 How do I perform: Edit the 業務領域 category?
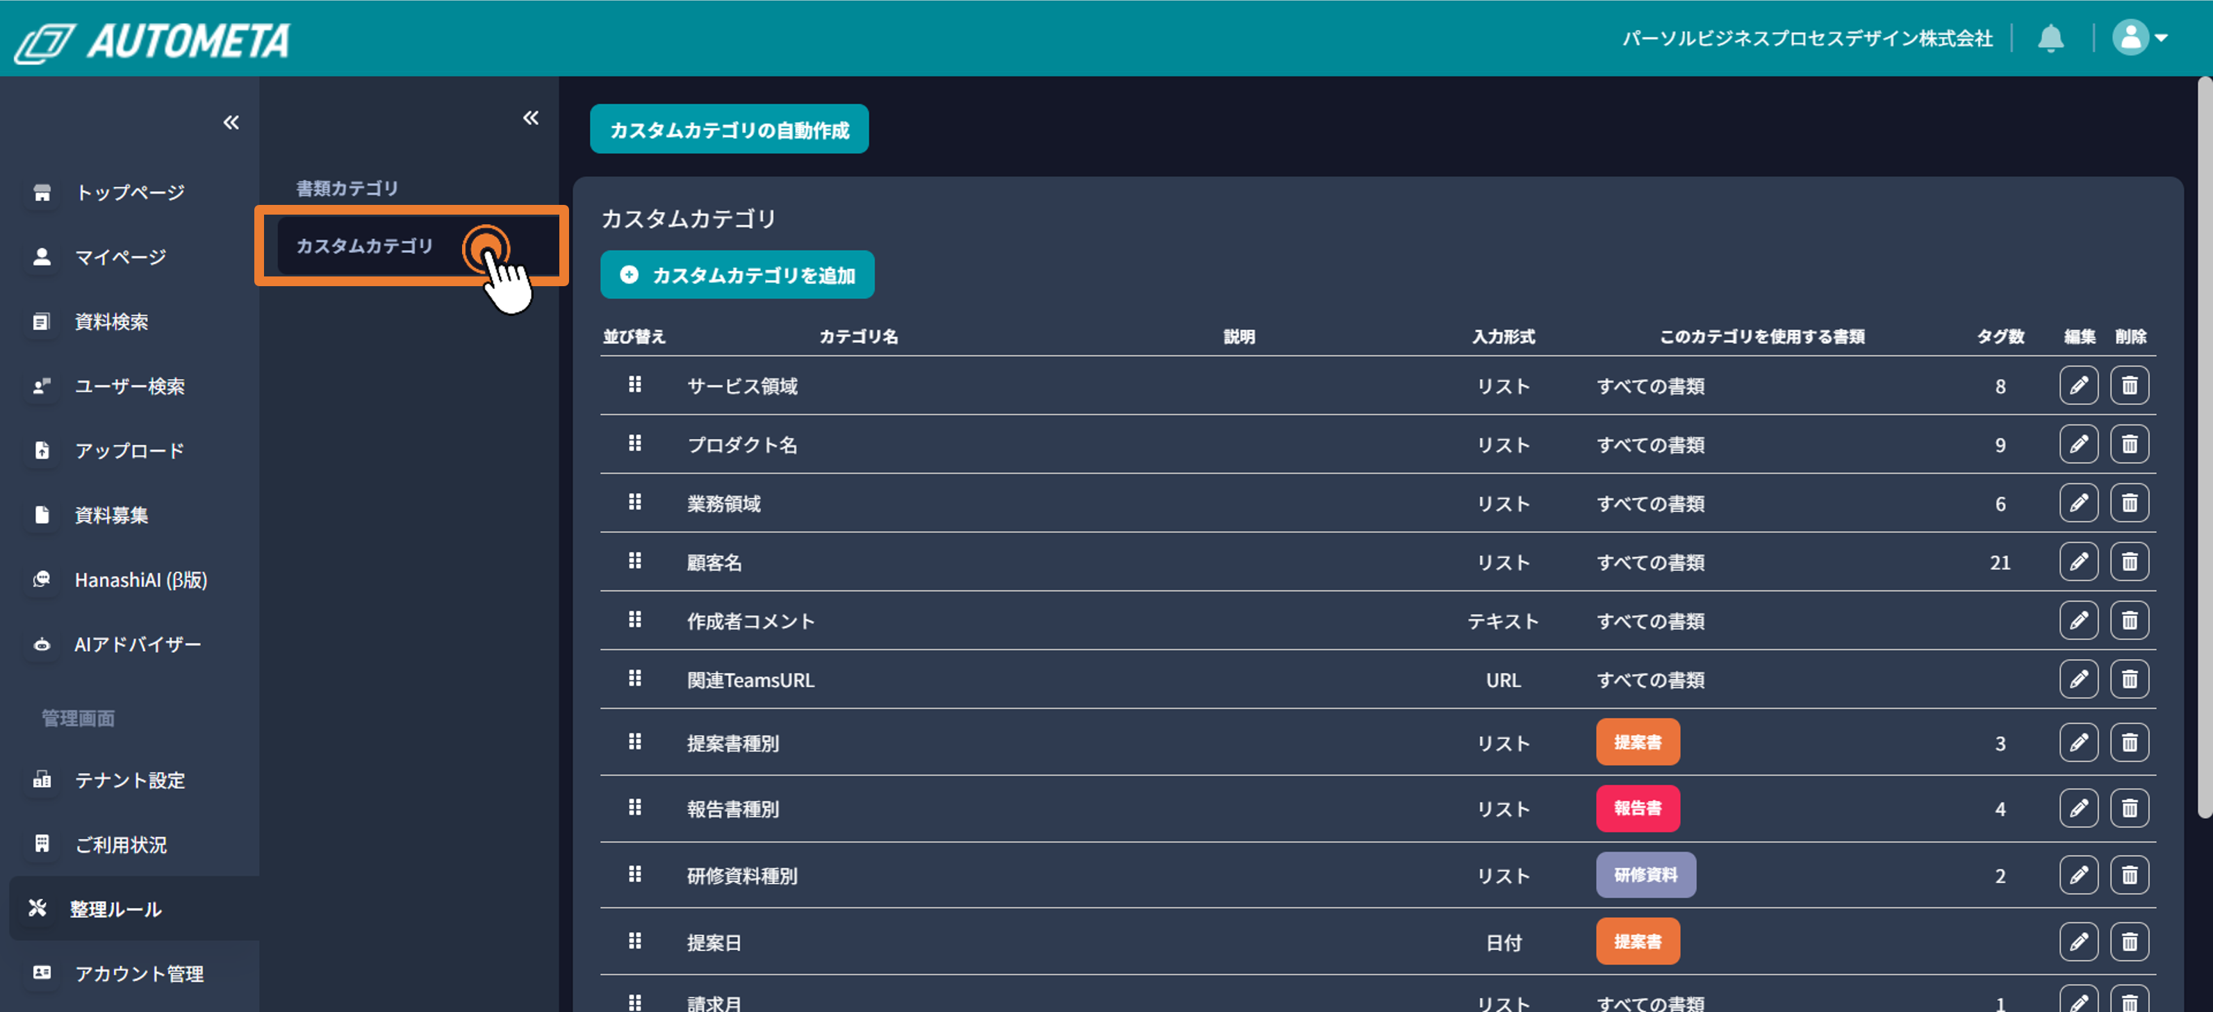[2078, 504]
